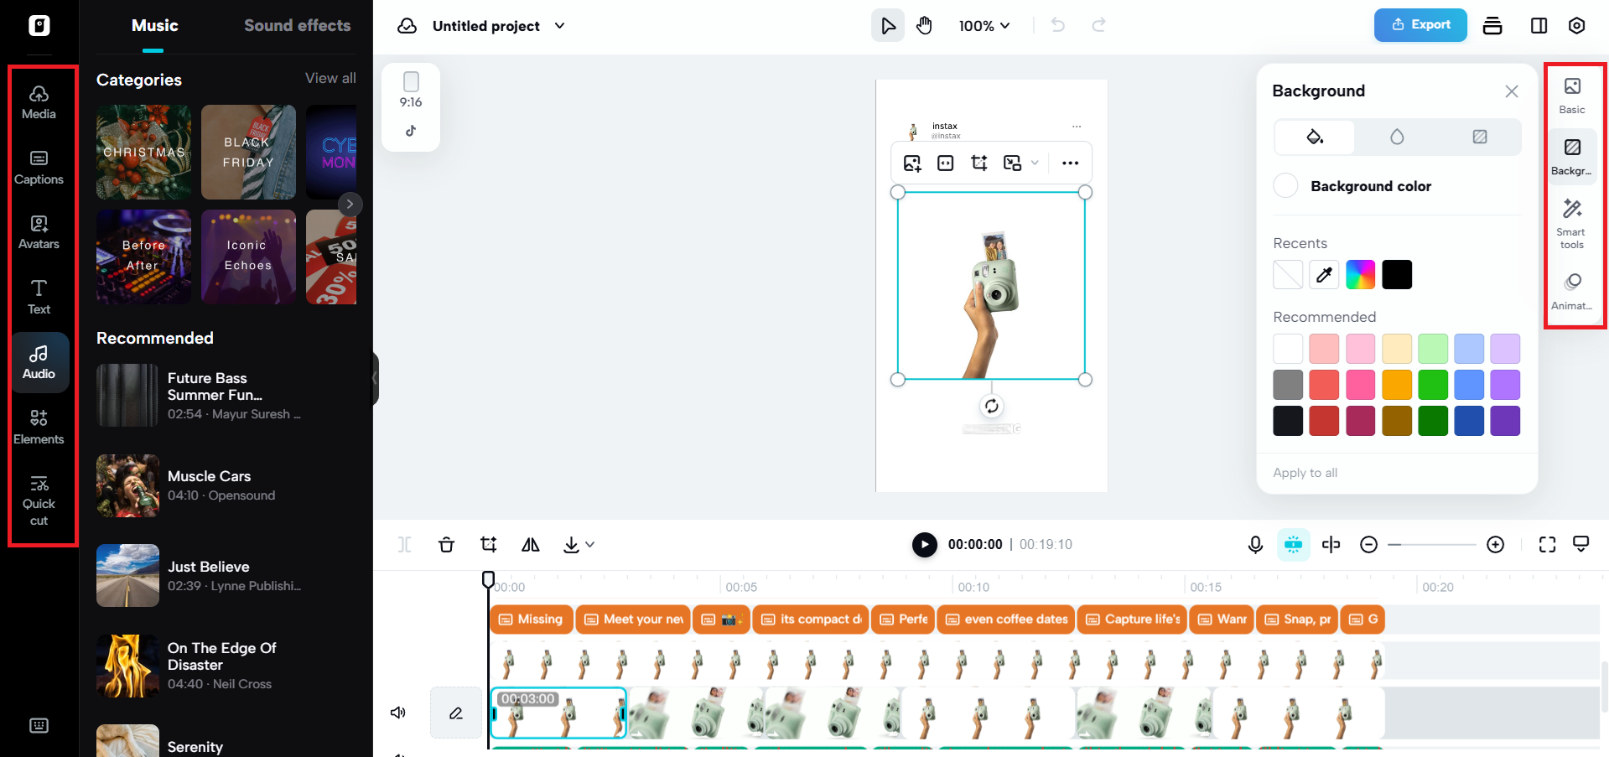
Task: Click View all categories link
Action: pyautogui.click(x=330, y=78)
